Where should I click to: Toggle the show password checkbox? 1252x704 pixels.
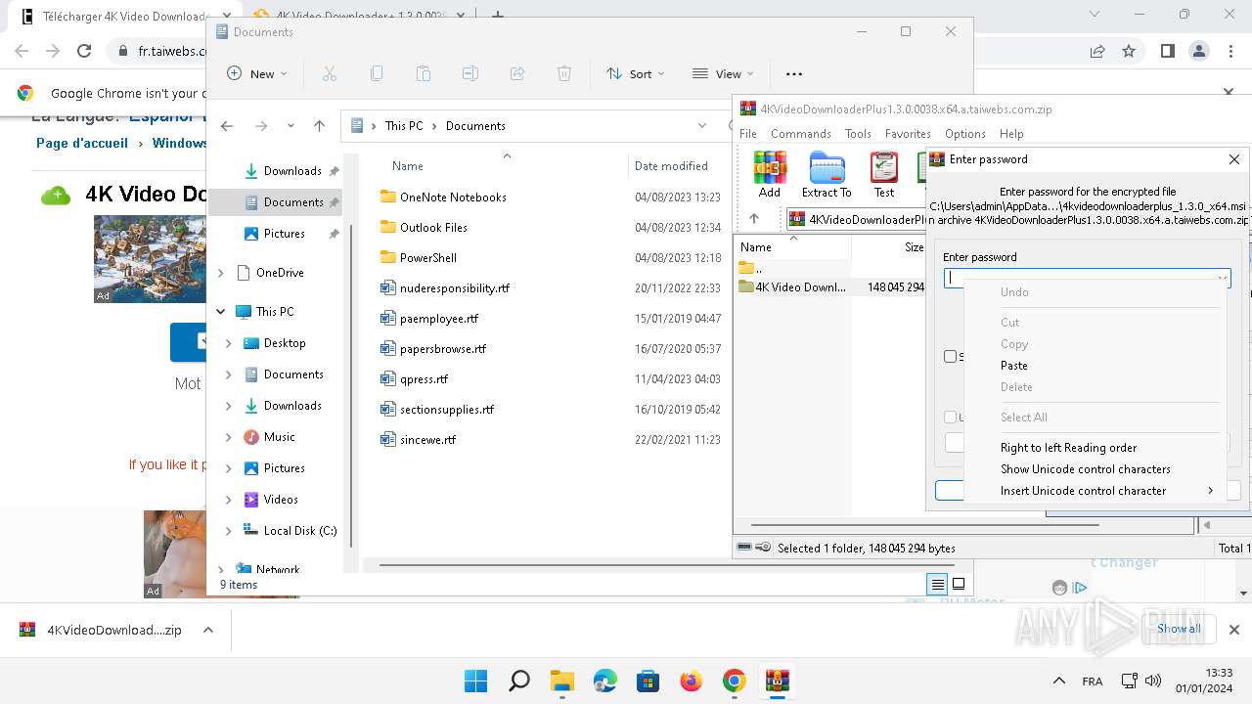pos(950,357)
